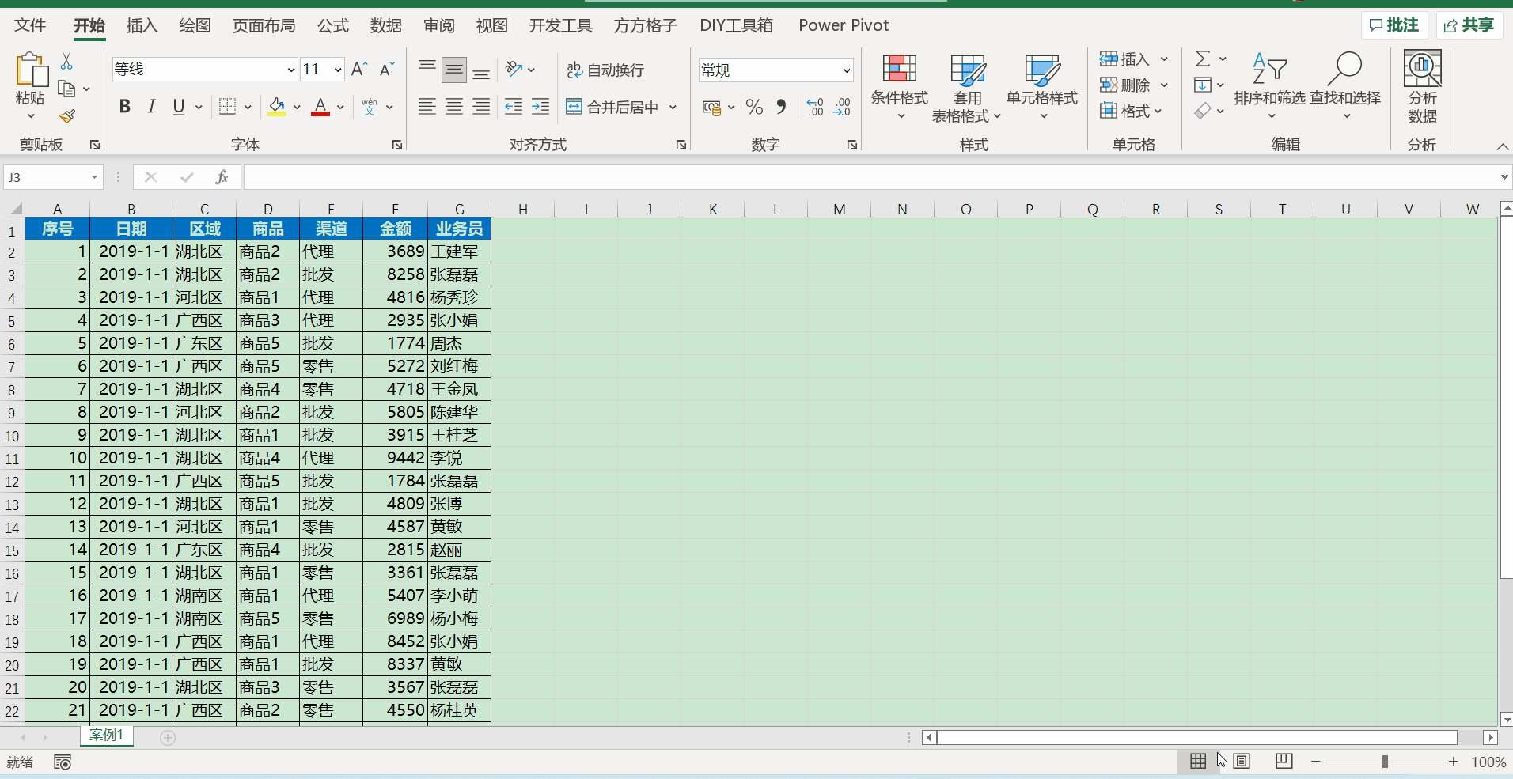
Task: Toggle Bold formatting
Action: (x=124, y=107)
